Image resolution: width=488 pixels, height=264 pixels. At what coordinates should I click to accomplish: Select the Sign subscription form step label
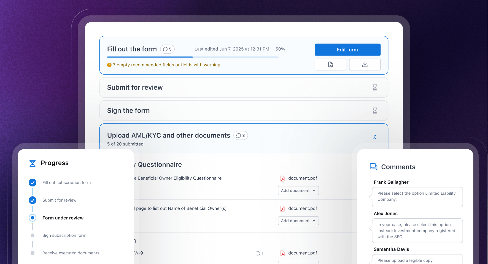64,235
